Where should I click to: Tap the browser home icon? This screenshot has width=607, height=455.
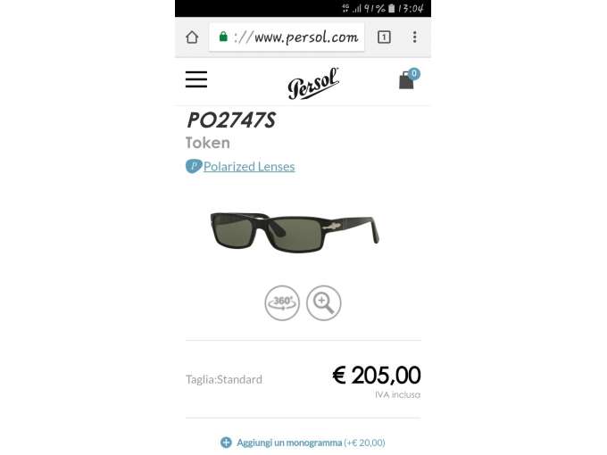pos(192,37)
